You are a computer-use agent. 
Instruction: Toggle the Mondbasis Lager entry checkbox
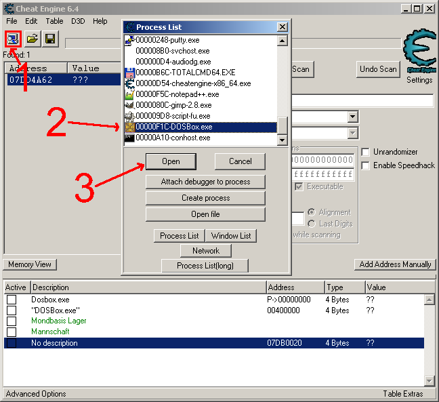click(x=12, y=321)
